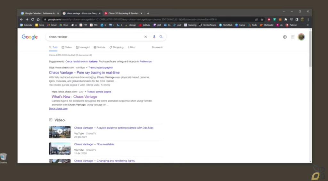Select the Notizie search filter tab
Viewport: 328px width, 181px height.
(99, 47)
